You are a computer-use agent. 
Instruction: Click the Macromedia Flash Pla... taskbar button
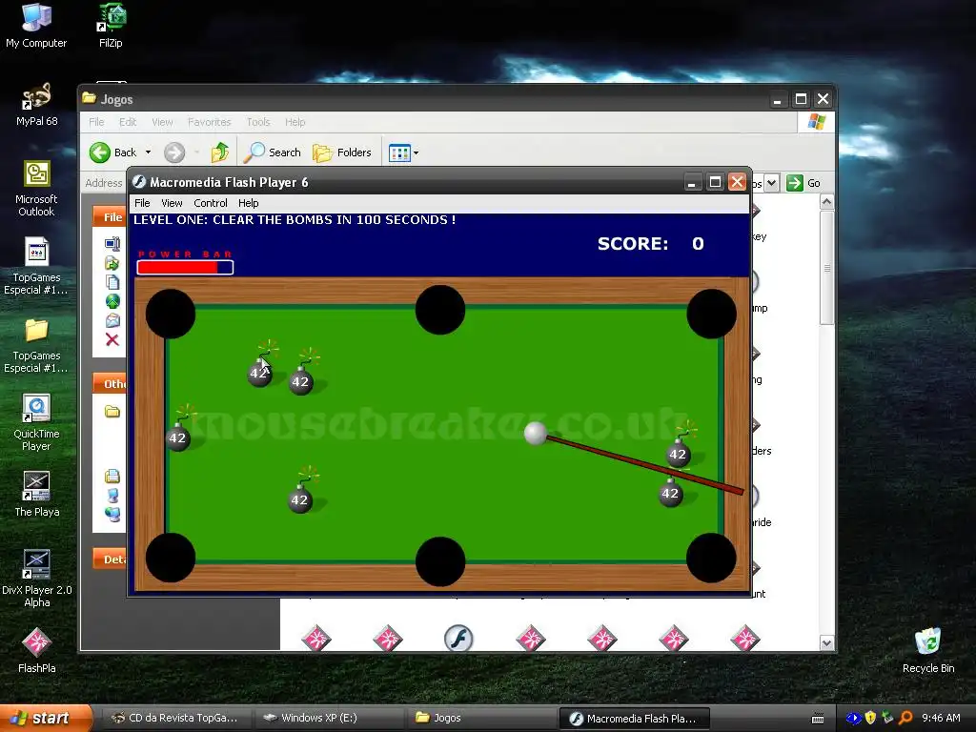tap(634, 719)
